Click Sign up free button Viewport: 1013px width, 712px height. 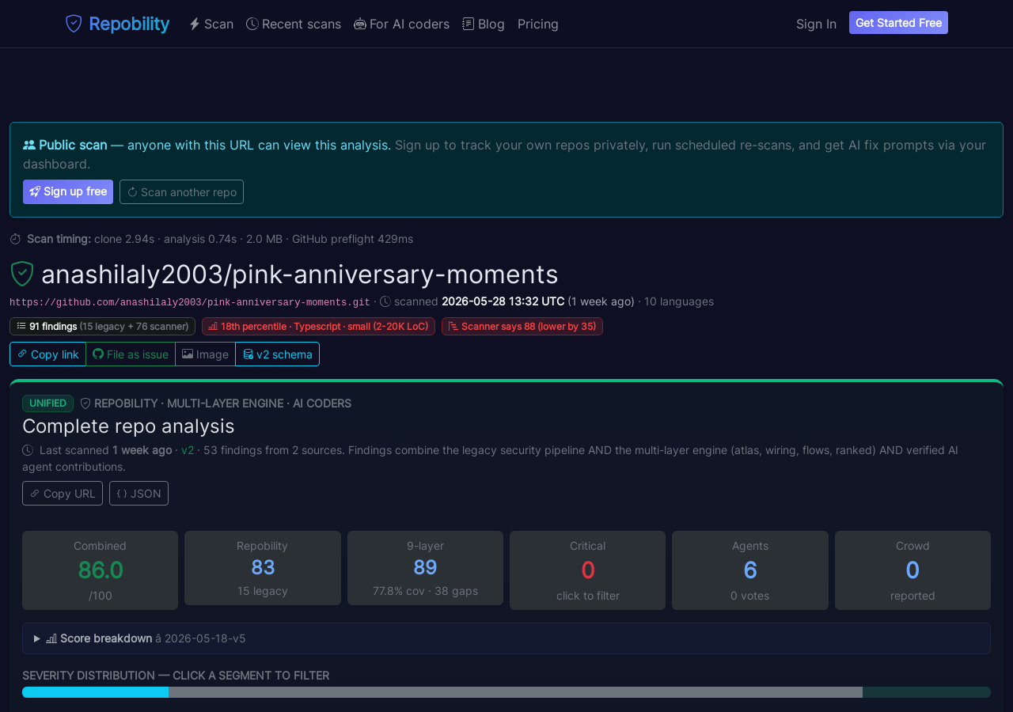tap(68, 191)
